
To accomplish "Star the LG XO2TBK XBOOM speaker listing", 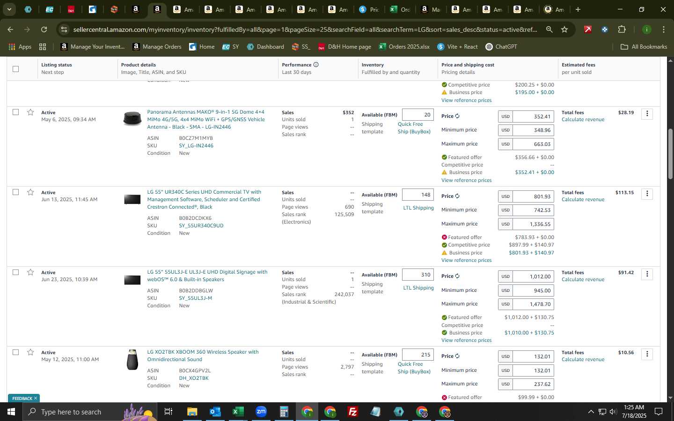I will (30, 352).
